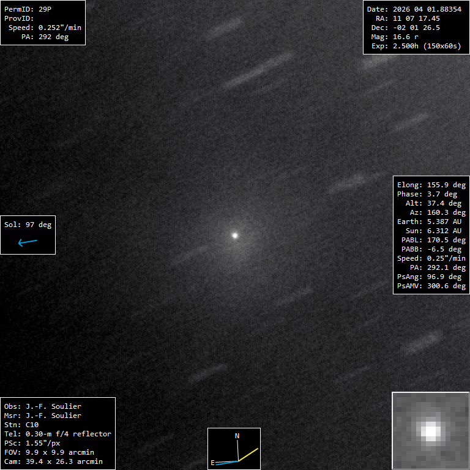Click the Tel: 0.30-m f/4 reflector line

(x=58, y=434)
